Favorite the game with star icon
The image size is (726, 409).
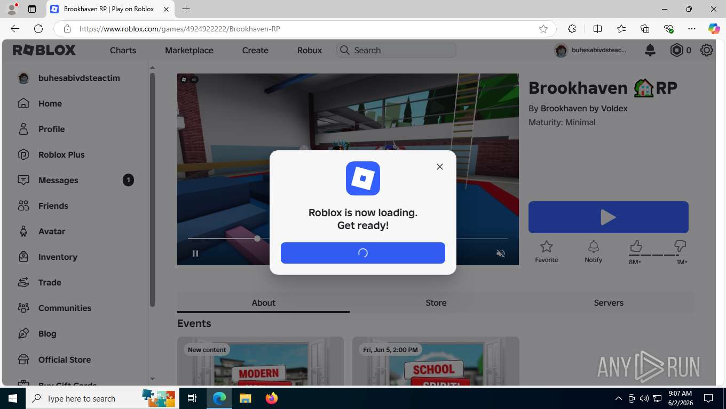547,251
